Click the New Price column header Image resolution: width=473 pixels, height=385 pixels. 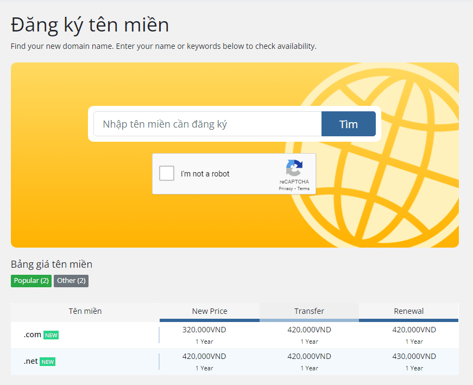click(210, 311)
